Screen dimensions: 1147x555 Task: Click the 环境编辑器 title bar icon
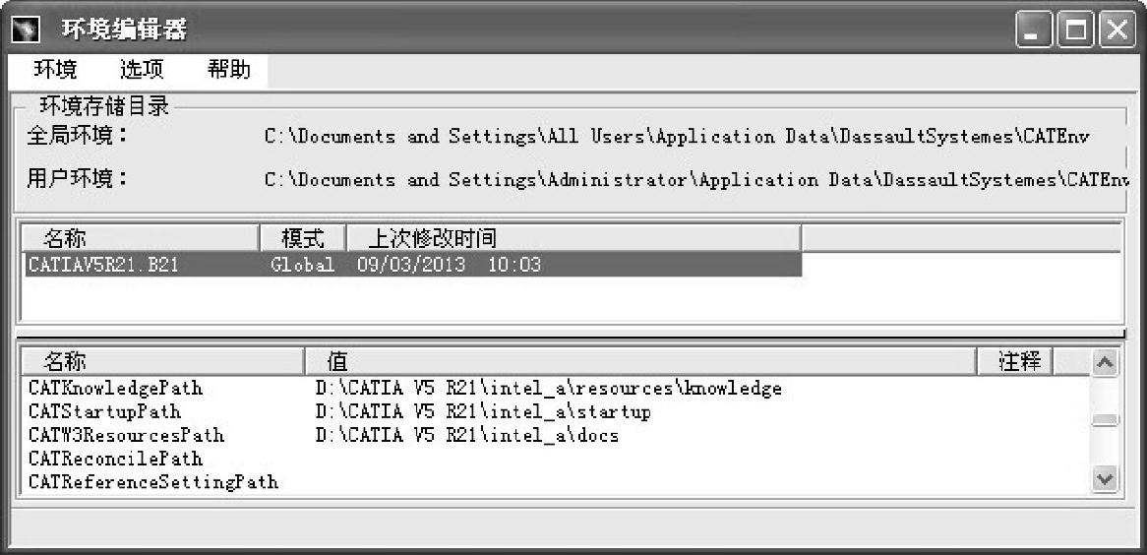[27, 30]
